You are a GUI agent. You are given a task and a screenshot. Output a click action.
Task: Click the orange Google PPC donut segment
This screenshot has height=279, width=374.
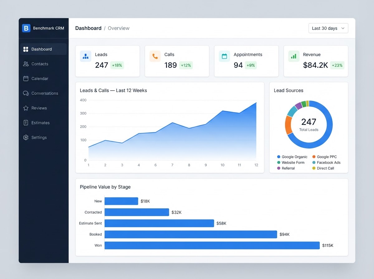[x=288, y=125]
